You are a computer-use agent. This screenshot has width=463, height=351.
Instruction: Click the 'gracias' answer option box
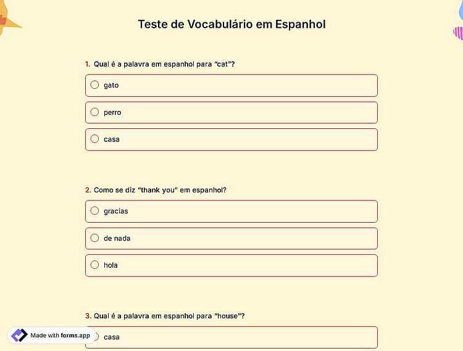pyautogui.click(x=231, y=212)
